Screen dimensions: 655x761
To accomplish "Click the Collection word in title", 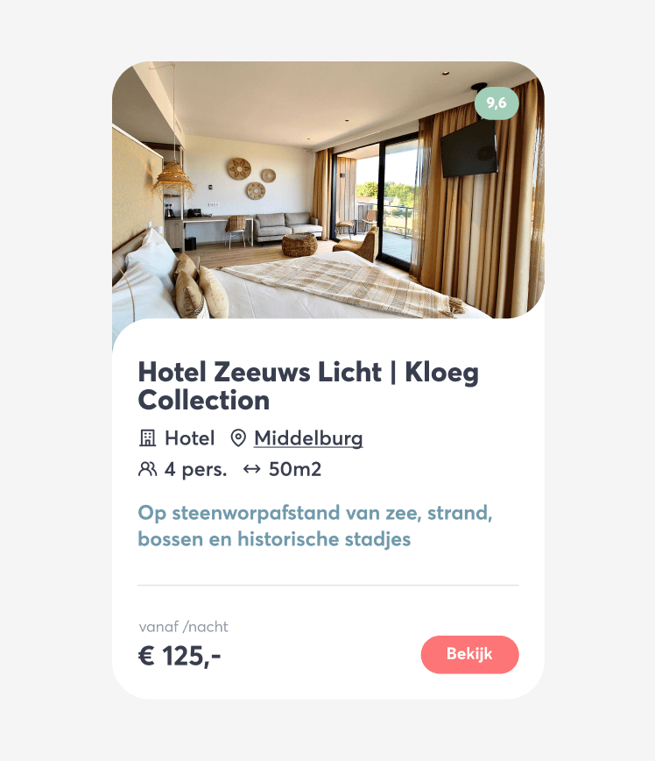I will tap(204, 401).
